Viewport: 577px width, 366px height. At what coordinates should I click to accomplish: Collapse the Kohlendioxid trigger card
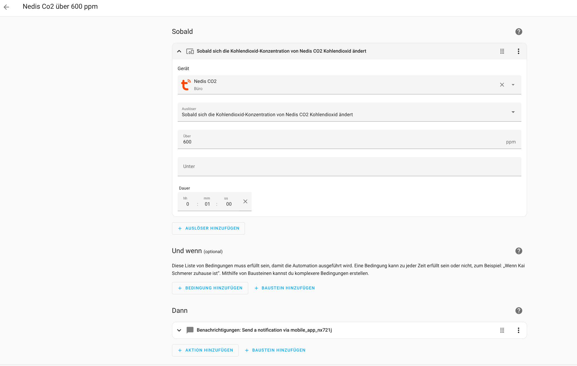tap(179, 51)
